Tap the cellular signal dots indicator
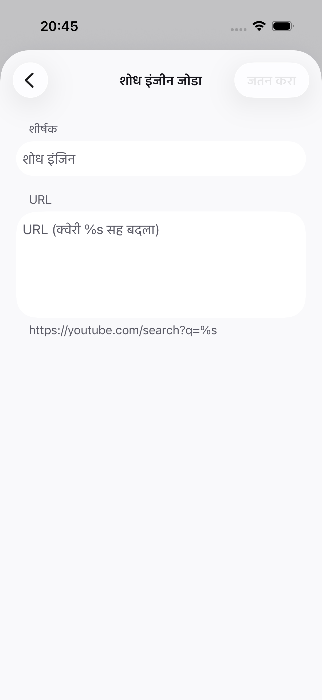 click(x=239, y=29)
